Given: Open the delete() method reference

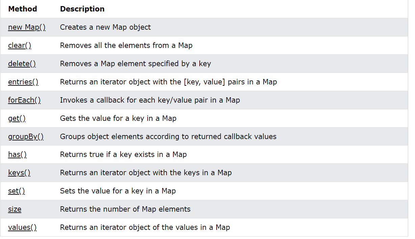Looking at the screenshot, I should [x=22, y=64].
